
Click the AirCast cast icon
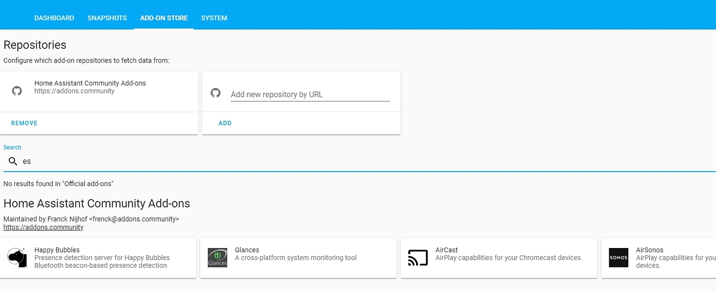(418, 257)
